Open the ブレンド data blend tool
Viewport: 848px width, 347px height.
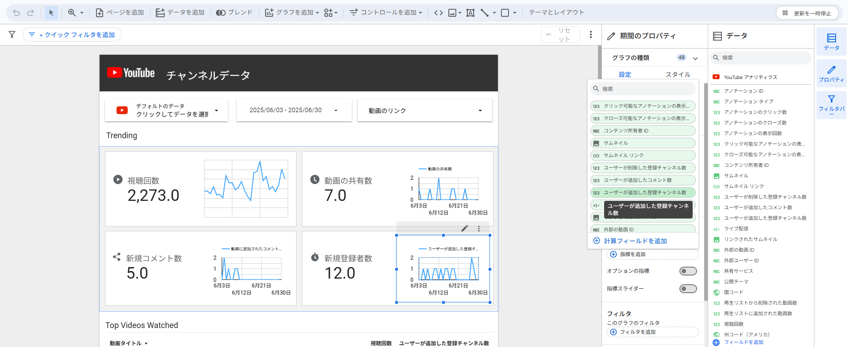234,13
